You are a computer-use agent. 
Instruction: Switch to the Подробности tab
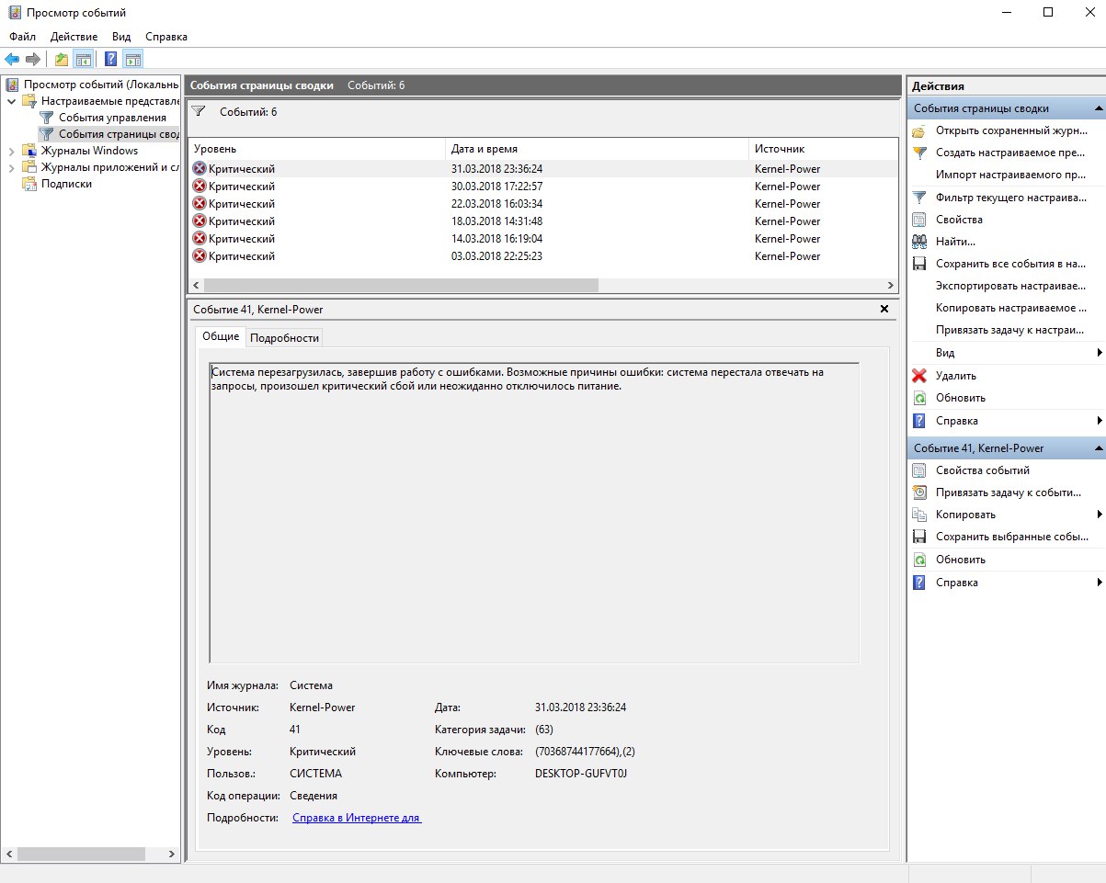(285, 337)
